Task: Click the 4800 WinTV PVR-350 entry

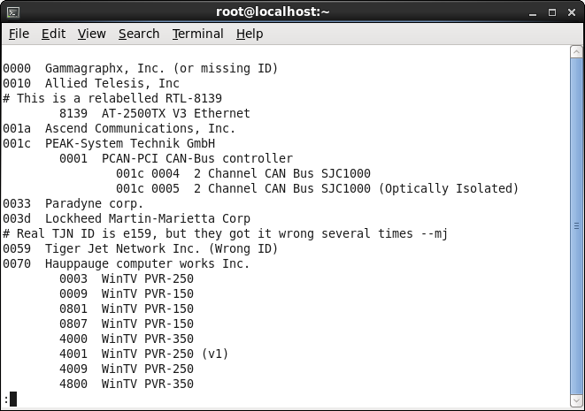Action: [126, 384]
